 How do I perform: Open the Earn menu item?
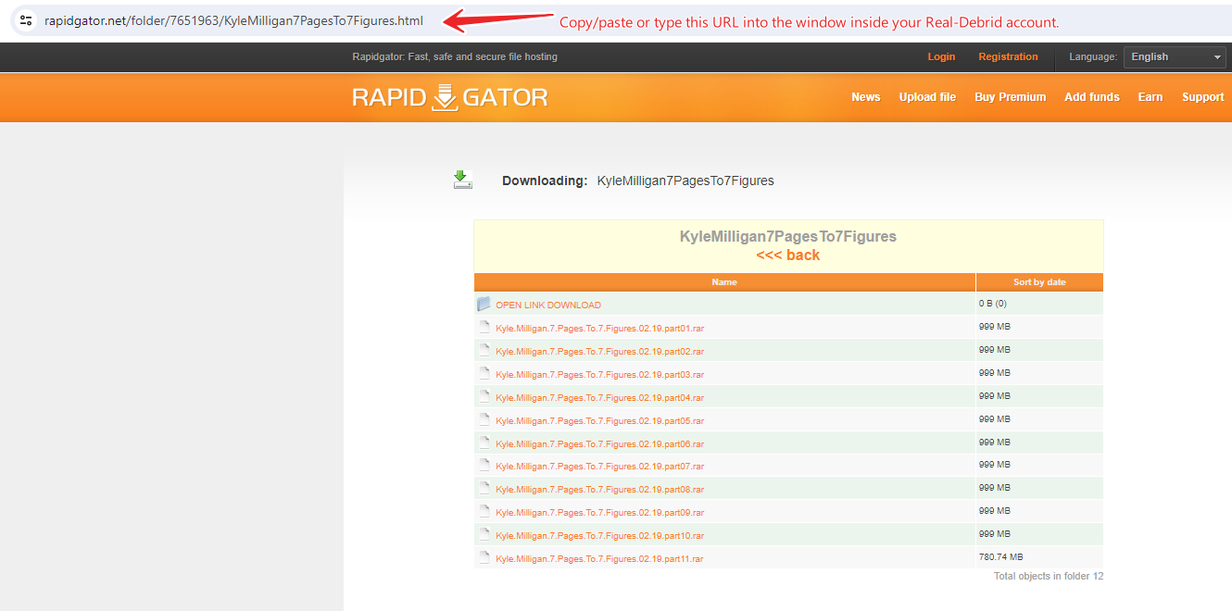(x=1150, y=97)
